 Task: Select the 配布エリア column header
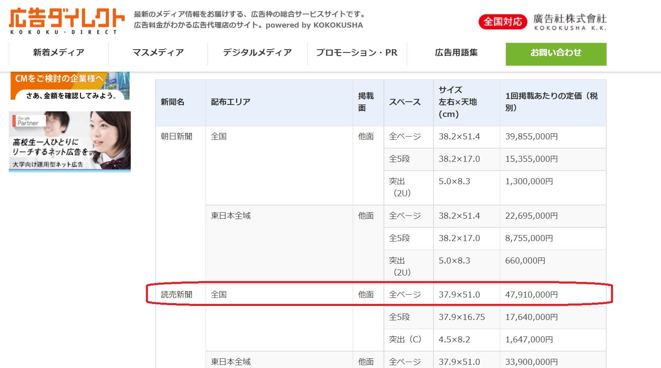click(x=279, y=103)
